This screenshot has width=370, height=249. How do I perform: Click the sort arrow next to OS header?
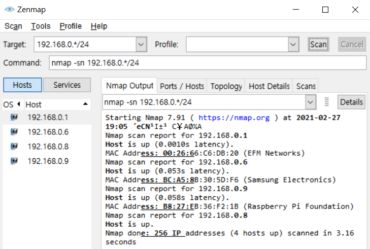point(19,104)
